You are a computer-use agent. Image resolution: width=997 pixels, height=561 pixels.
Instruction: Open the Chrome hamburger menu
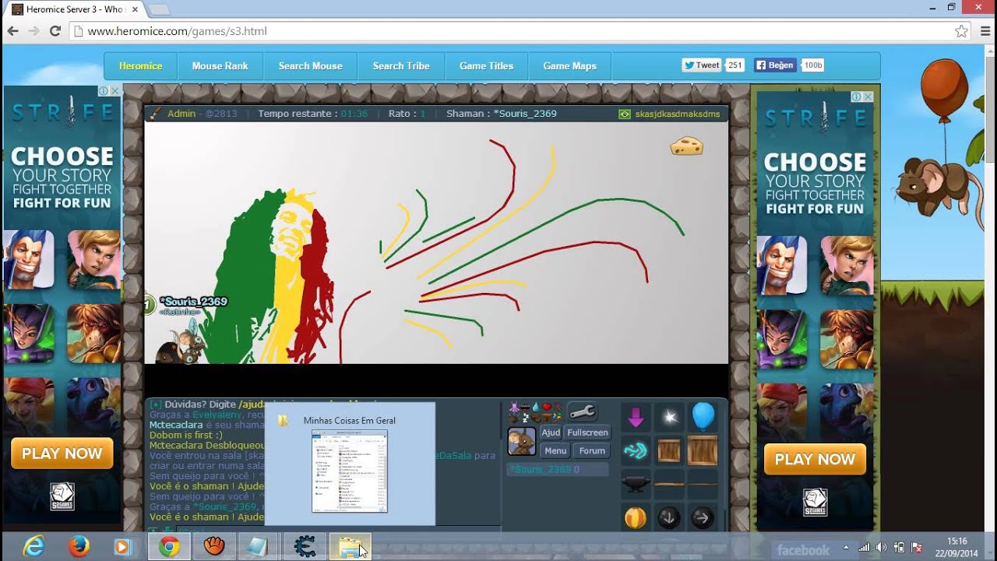pyautogui.click(x=985, y=31)
